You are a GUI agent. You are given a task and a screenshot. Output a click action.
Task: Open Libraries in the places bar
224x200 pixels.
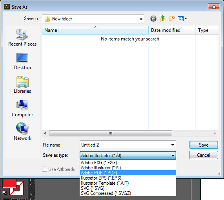coord(22,85)
